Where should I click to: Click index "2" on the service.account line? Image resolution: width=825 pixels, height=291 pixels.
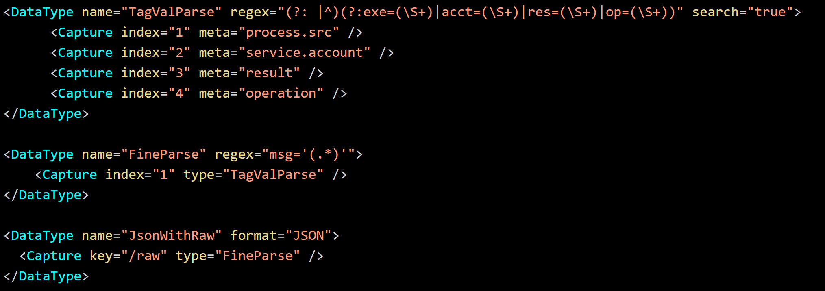pyautogui.click(x=179, y=53)
